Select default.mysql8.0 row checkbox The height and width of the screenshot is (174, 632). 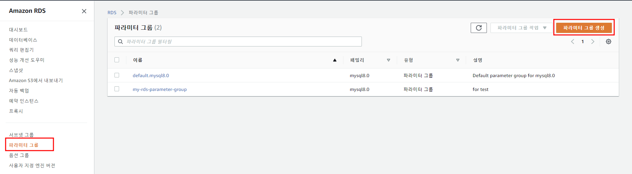pyautogui.click(x=117, y=75)
